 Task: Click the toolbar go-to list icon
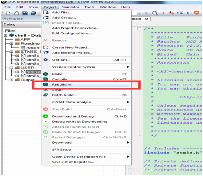click(x=180, y=13)
